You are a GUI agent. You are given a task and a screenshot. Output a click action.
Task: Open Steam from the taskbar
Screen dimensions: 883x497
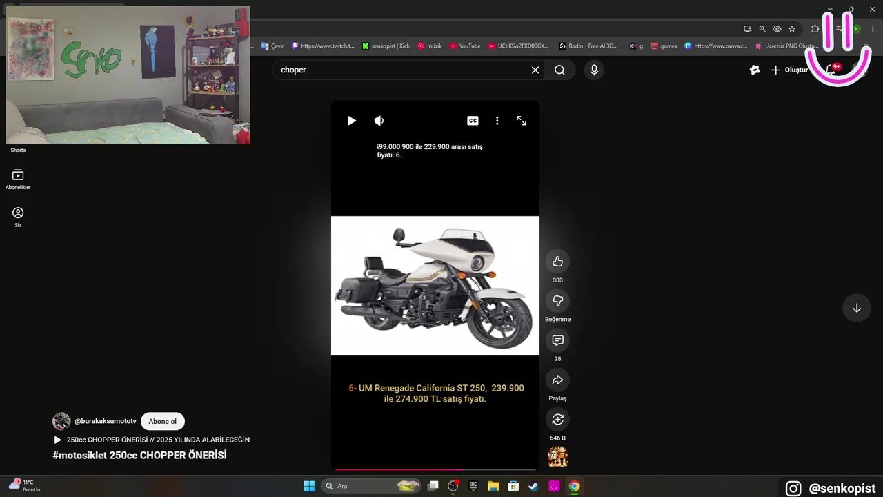click(x=534, y=486)
